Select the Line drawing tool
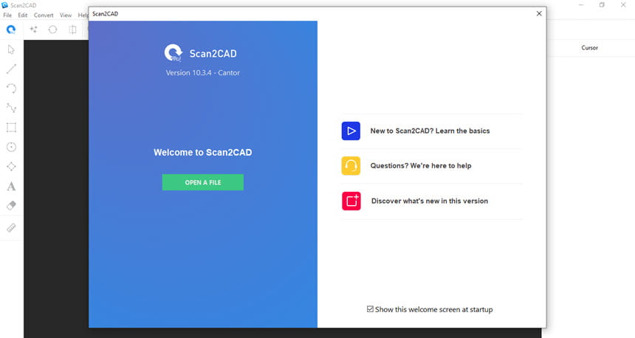635x338 pixels. pyautogui.click(x=11, y=69)
